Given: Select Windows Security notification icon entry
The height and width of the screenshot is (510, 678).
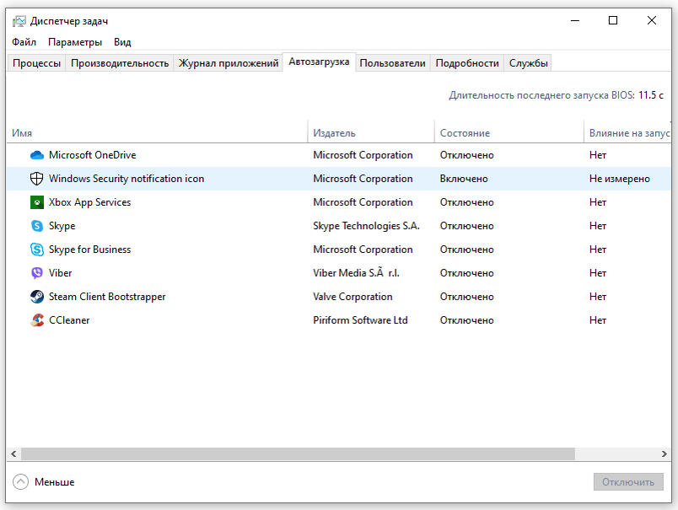Looking at the screenshot, I should [x=126, y=179].
